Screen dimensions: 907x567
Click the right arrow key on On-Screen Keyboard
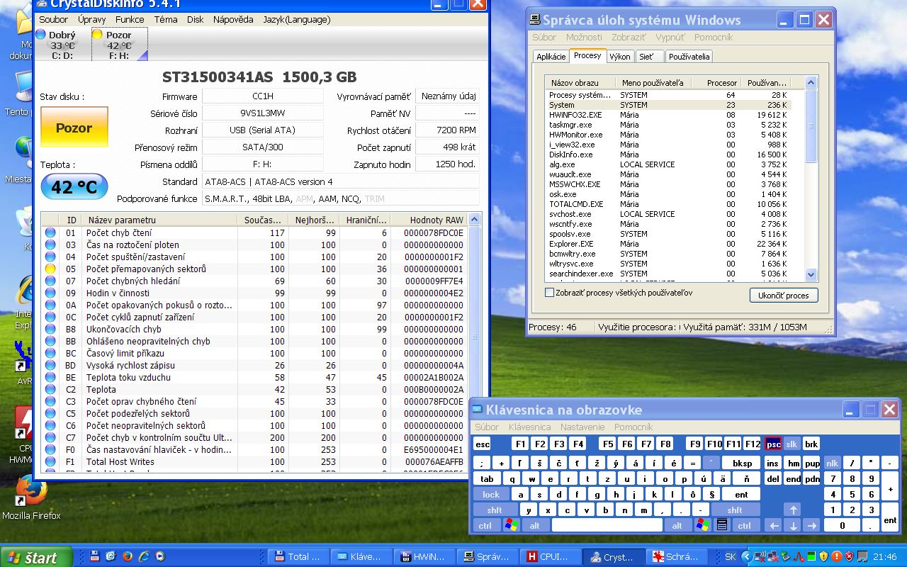[x=811, y=525]
